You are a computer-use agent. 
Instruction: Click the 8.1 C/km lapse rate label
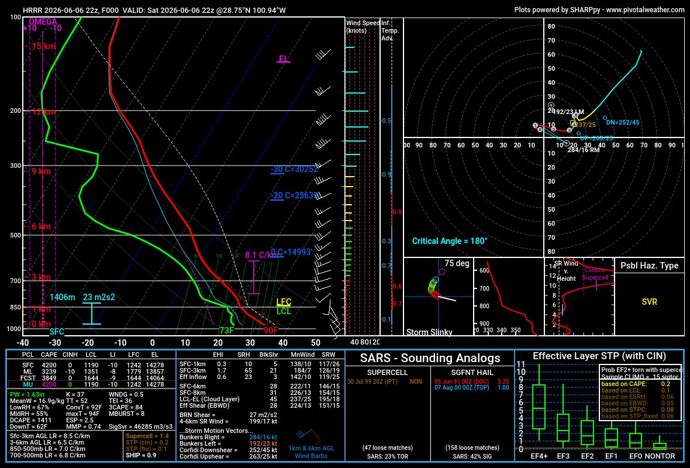tap(261, 255)
